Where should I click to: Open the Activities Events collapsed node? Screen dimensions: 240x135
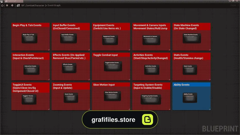[152, 70]
